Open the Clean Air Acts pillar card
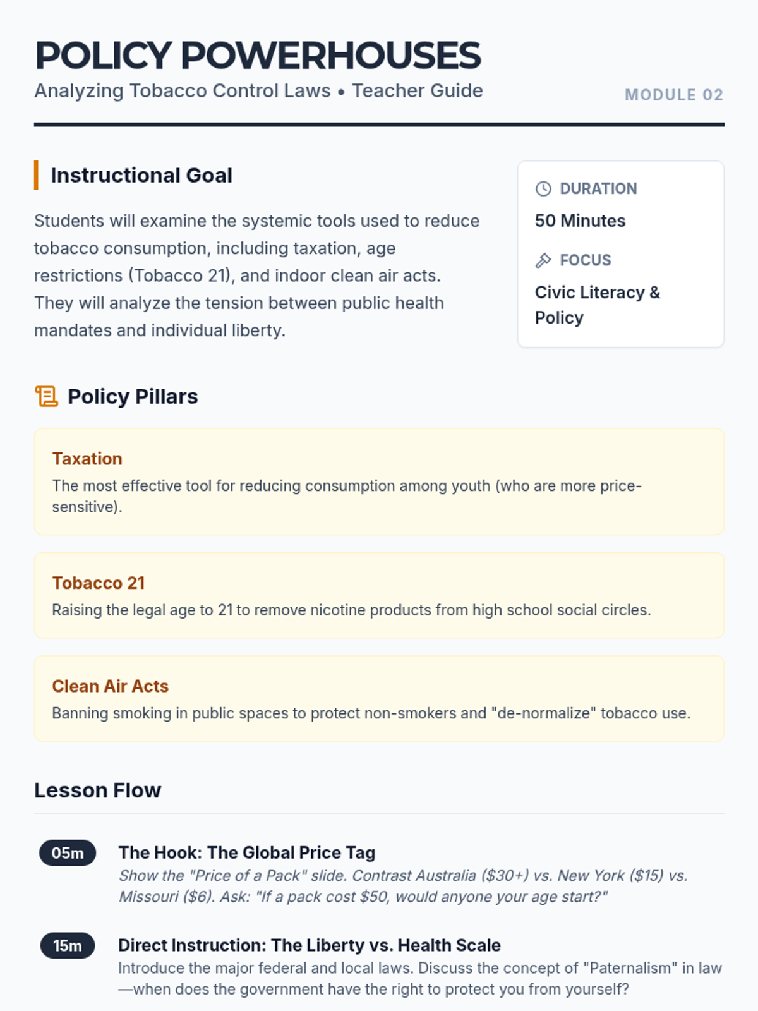 [379, 698]
